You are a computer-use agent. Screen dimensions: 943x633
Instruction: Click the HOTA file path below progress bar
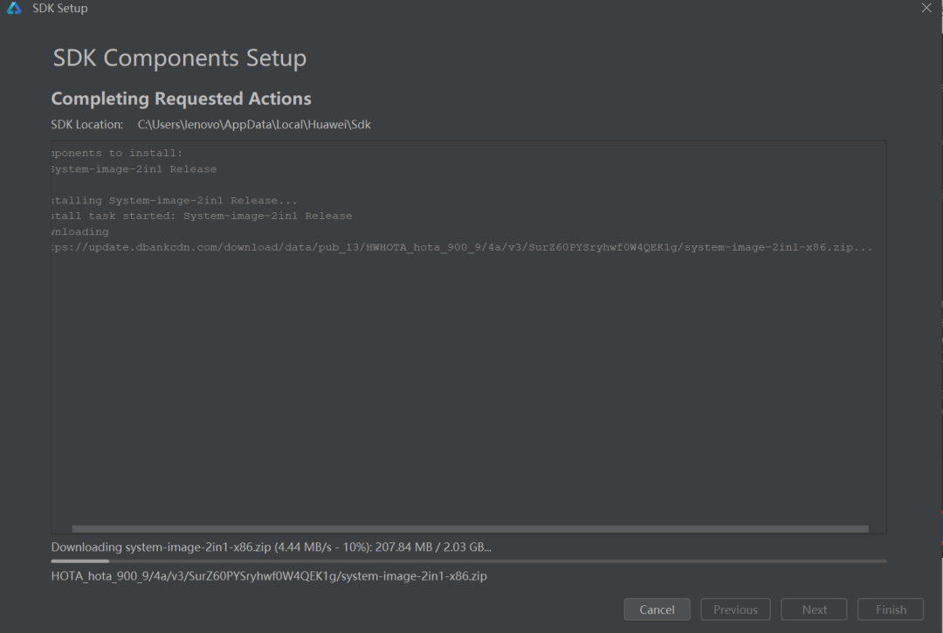[x=269, y=576]
